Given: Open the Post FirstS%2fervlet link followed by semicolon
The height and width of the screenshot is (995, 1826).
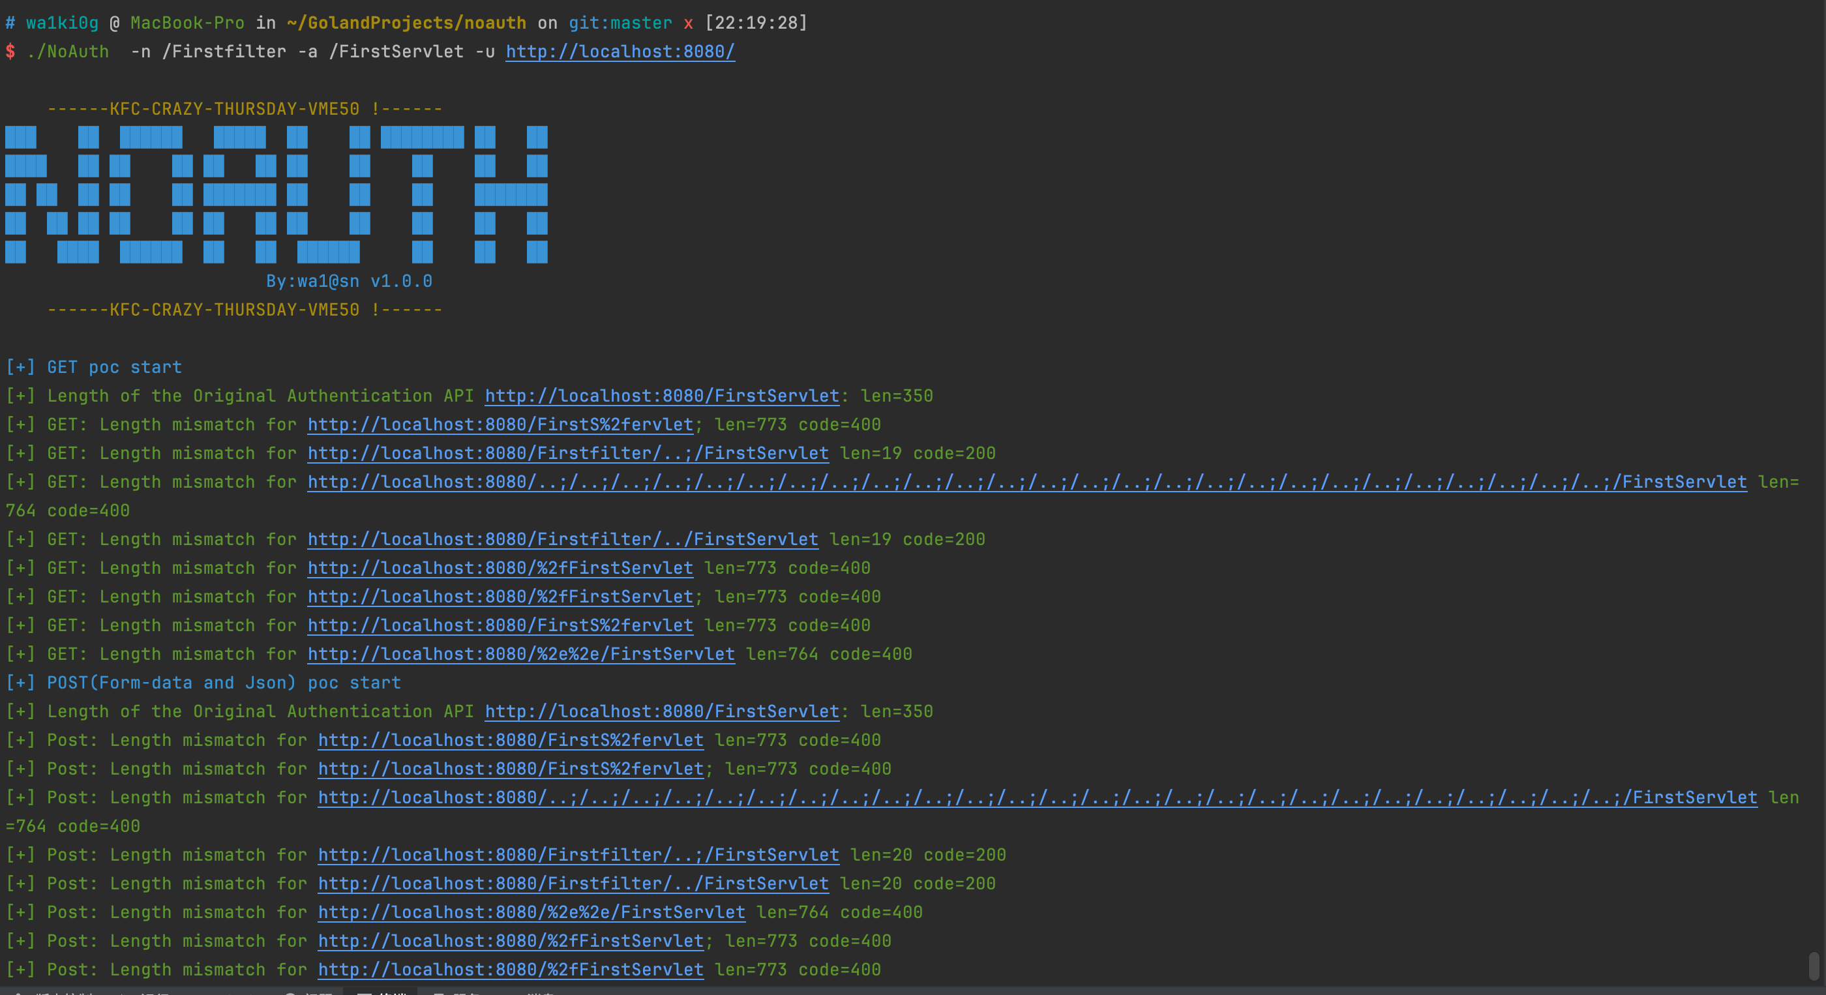Looking at the screenshot, I should (511, 768).
